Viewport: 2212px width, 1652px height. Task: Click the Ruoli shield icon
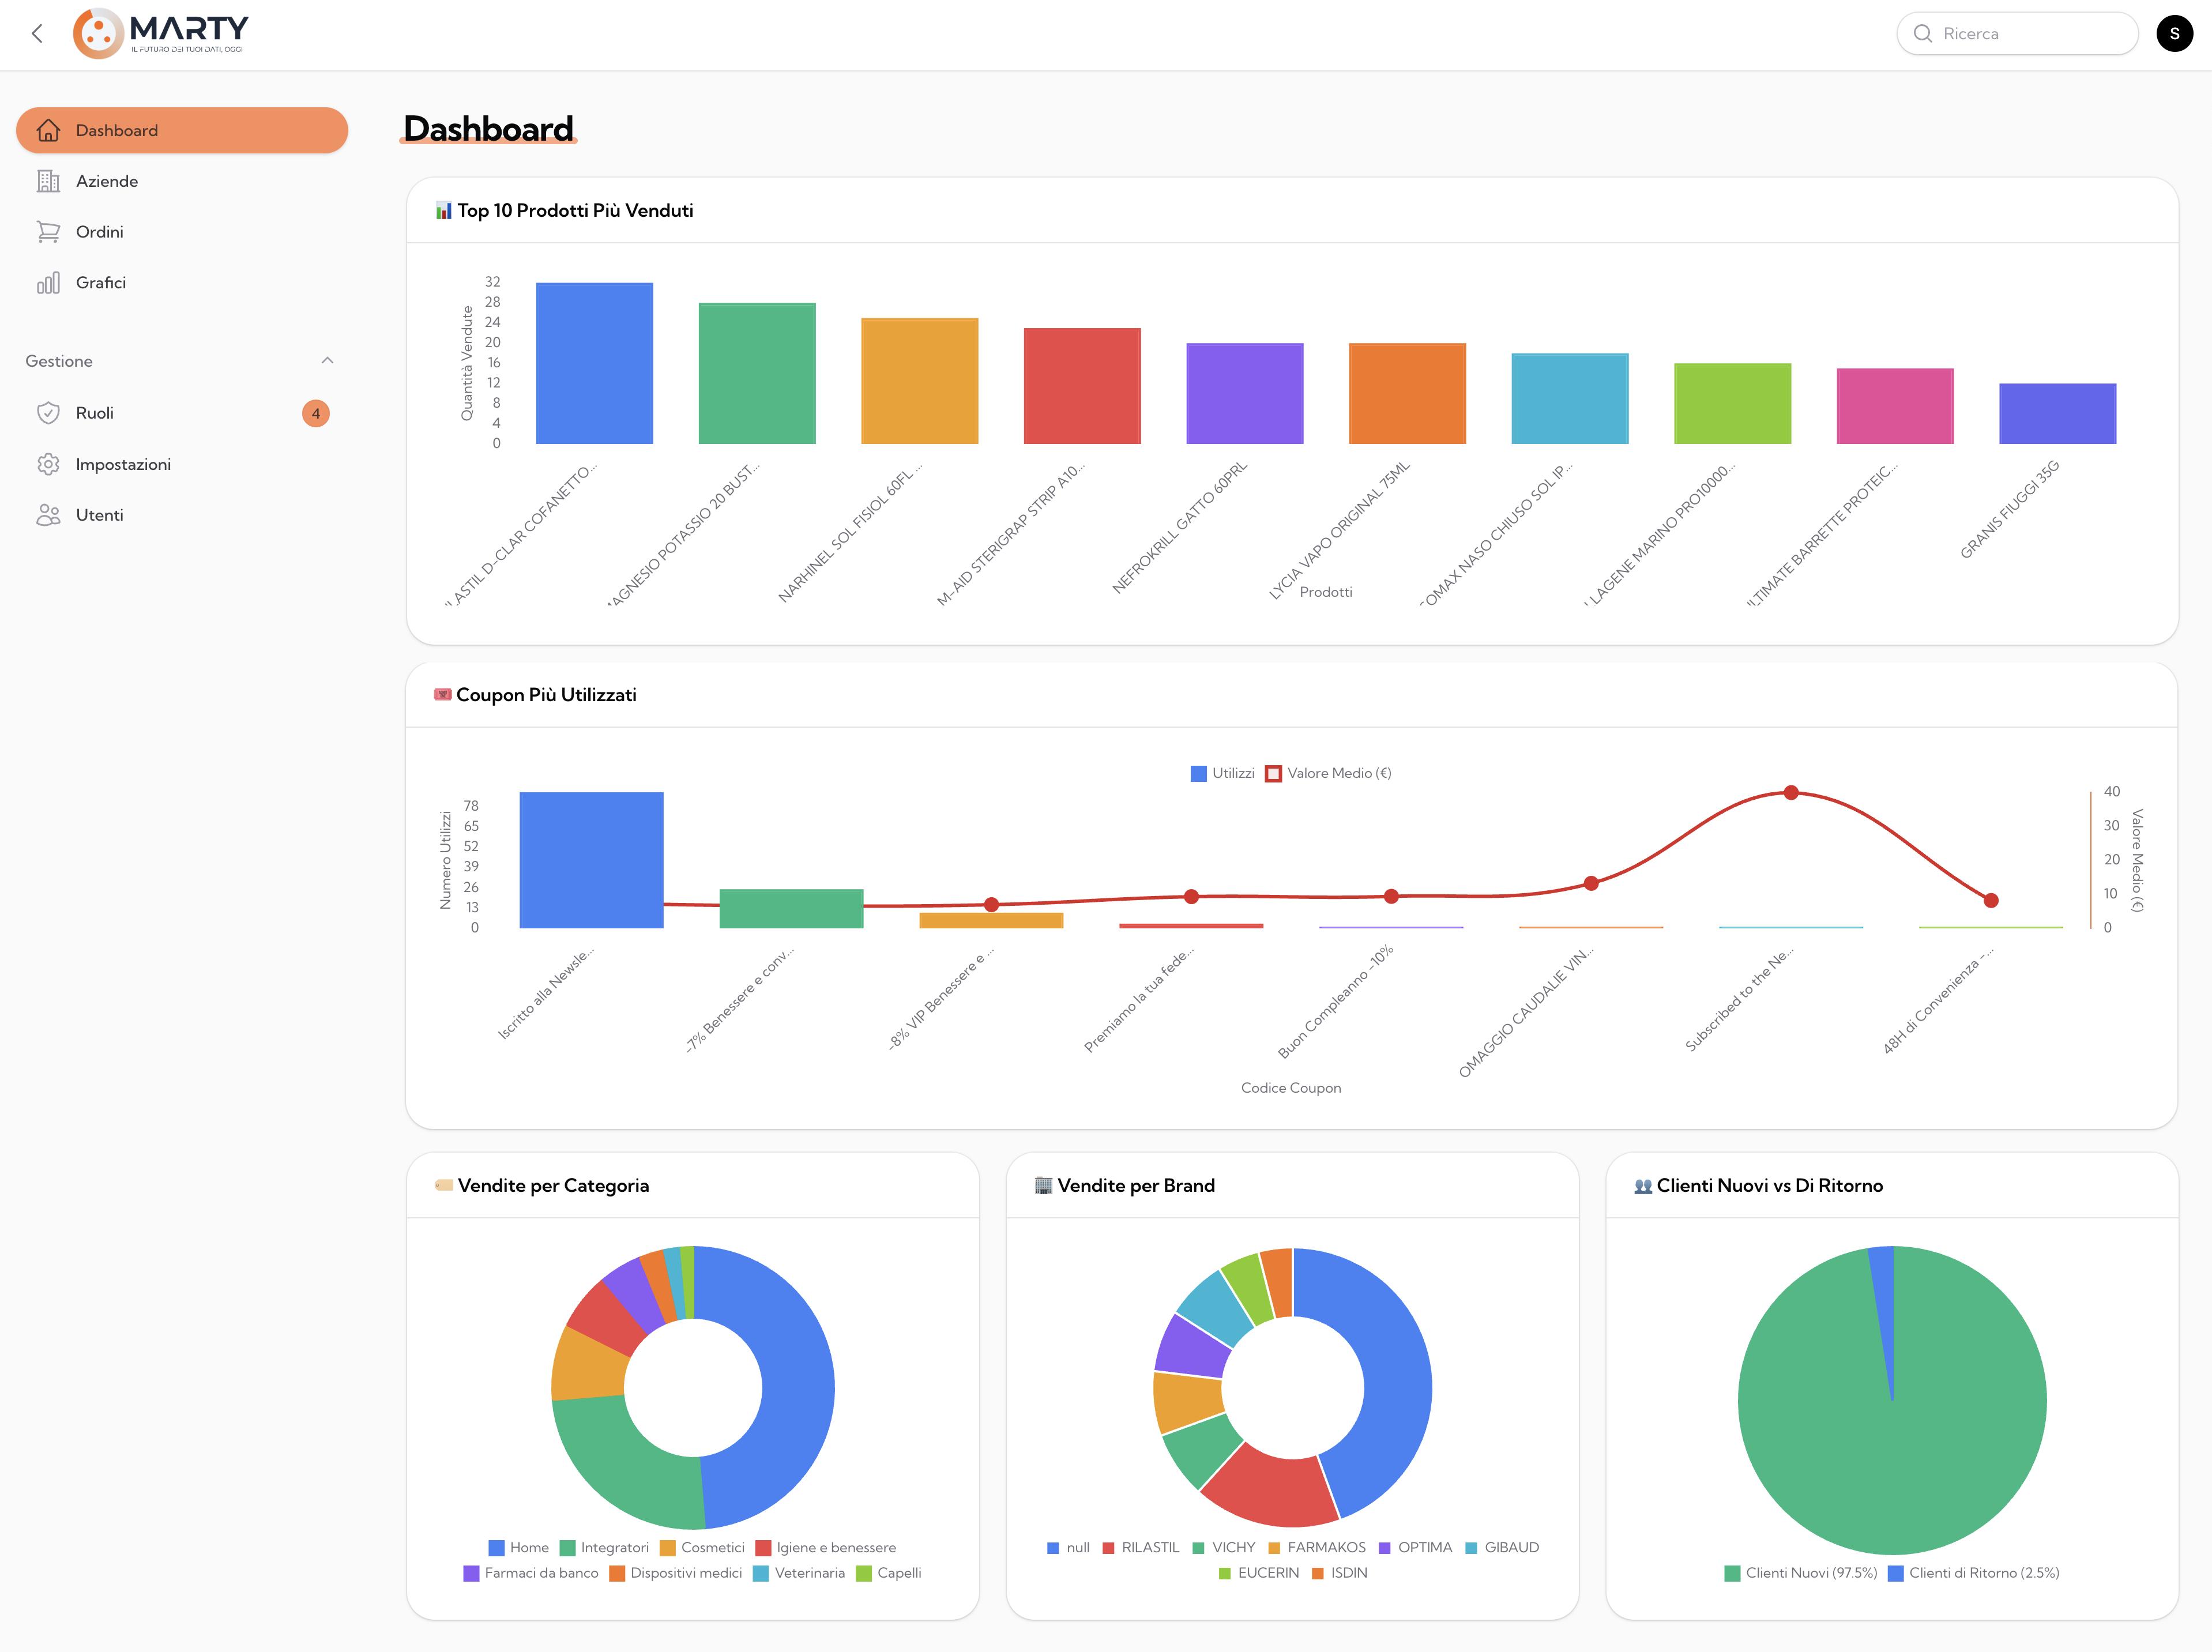click(48, 413)
